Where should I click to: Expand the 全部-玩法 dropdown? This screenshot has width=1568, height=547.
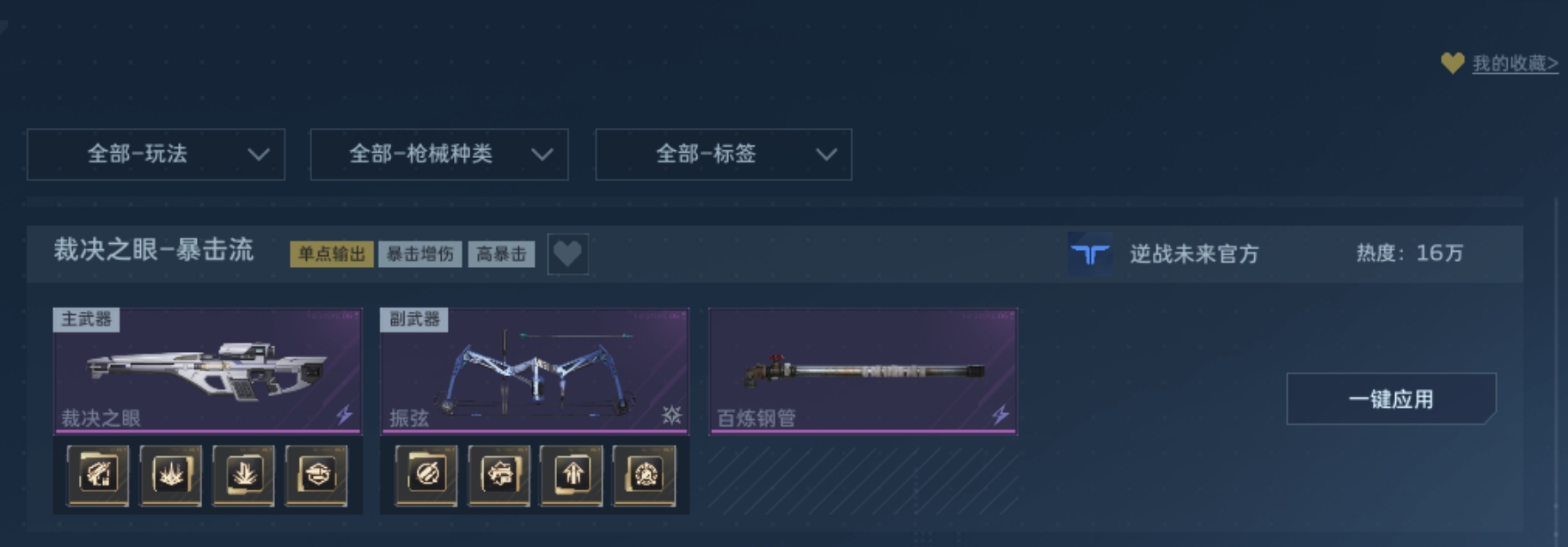click(156, 155)
